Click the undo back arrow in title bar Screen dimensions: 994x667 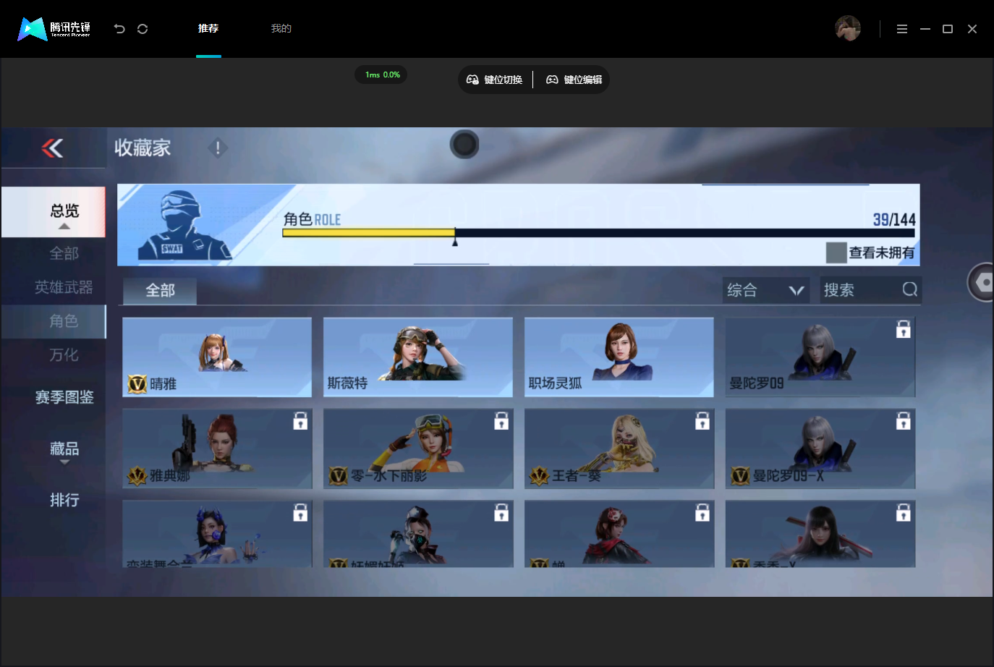pyautogui.click(x=119, y=29)
